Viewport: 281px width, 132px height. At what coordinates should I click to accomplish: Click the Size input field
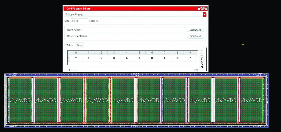(79, 21)
